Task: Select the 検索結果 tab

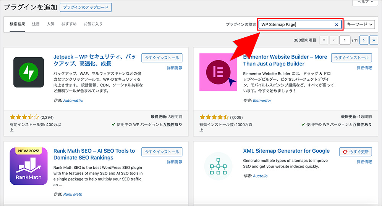Action: pos(17,24)
